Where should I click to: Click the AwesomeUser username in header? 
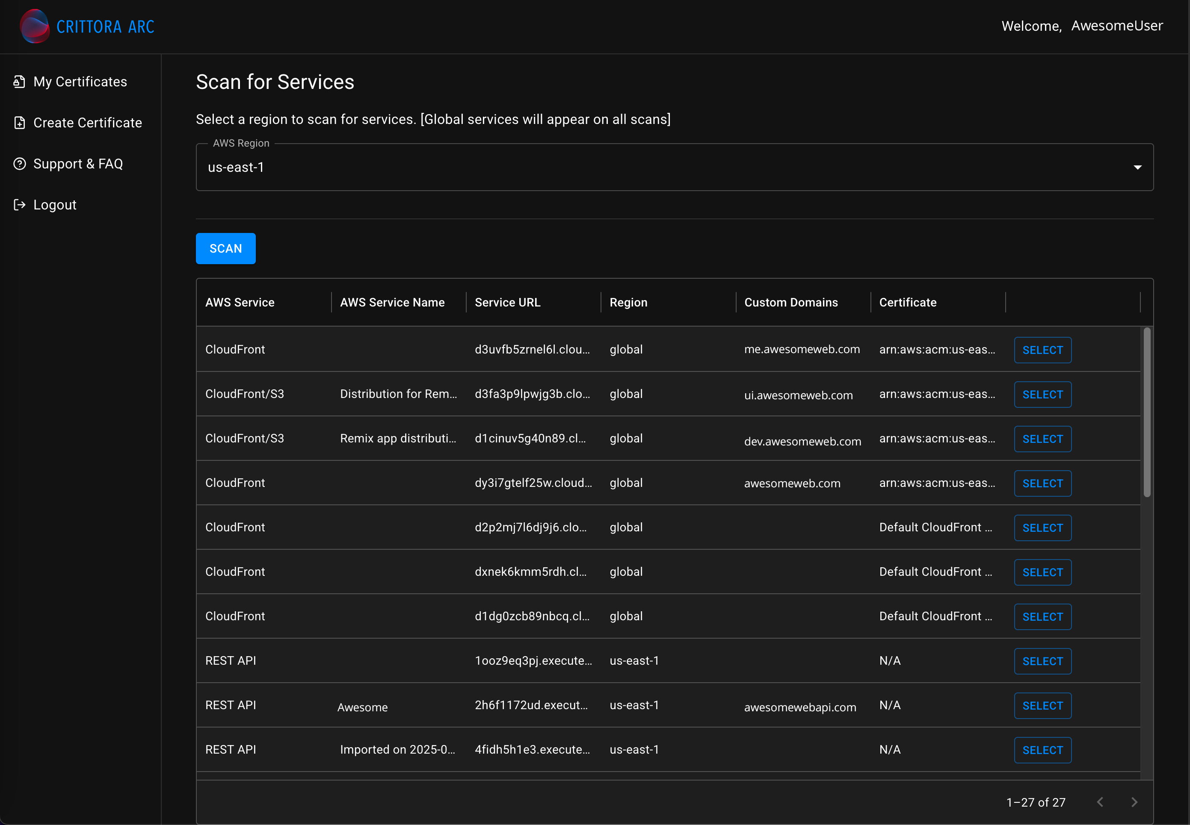(x=1116, y=25)
